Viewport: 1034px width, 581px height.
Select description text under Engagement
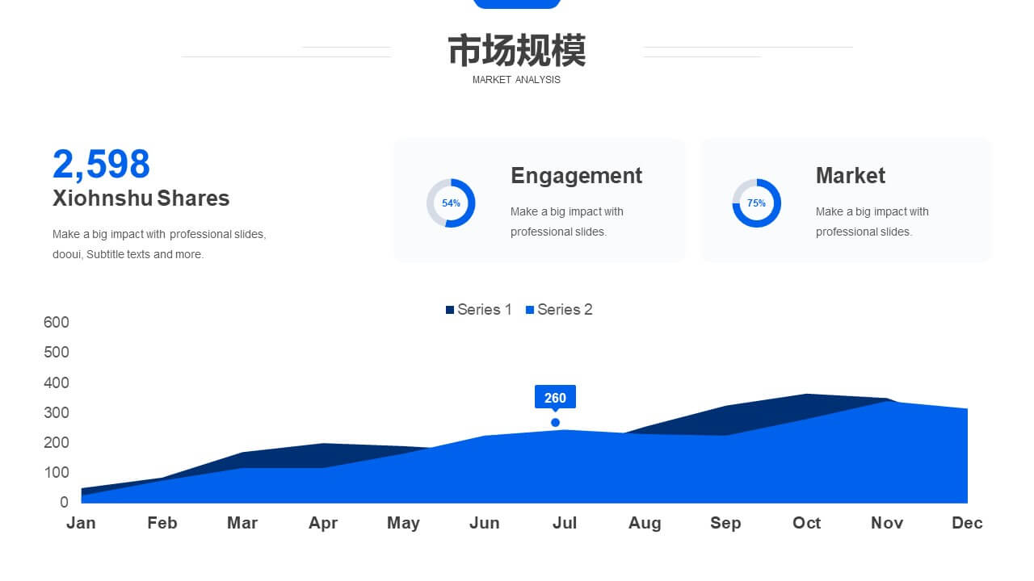567,222
